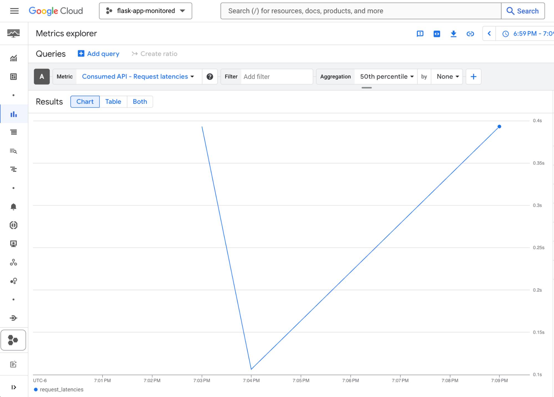This screenshot has height=397, width=554.
Task: Open the metric help question mark icon
Action: 210,76
